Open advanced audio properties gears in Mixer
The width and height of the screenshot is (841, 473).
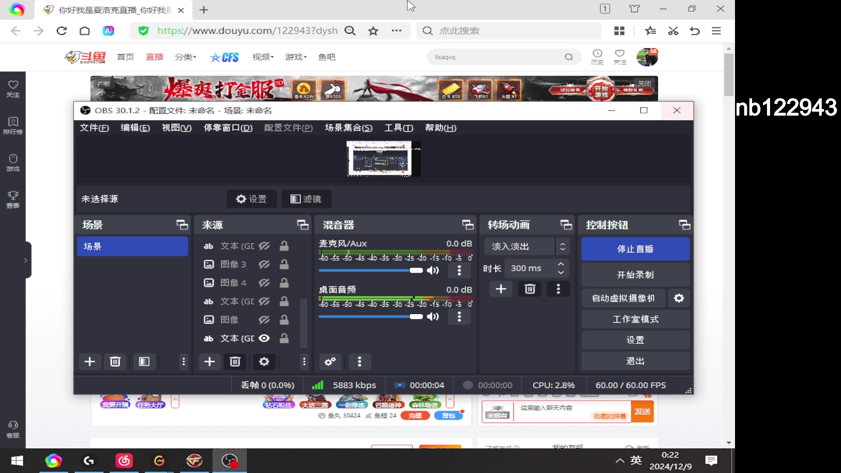(x=330, y=362)
